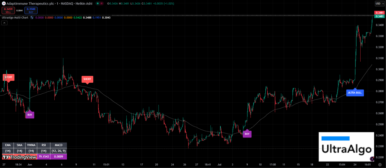The image size is (386, 168).
Task: Open the USD currency dropdown
Action: 380,3
